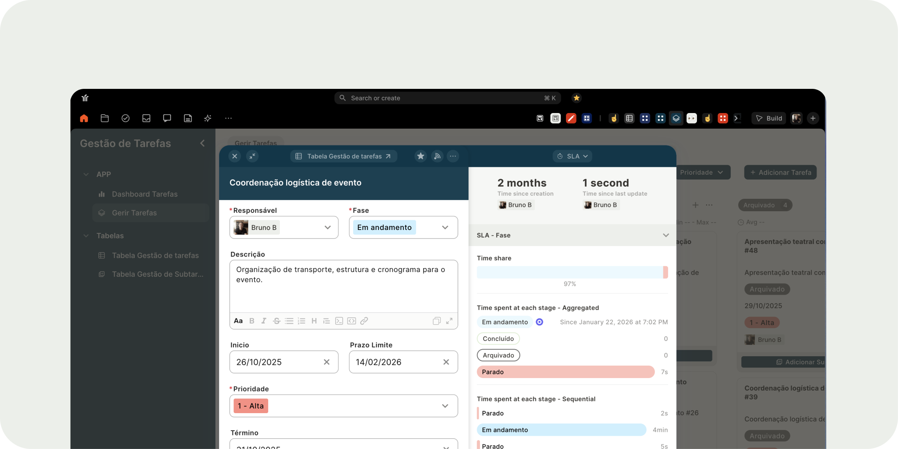The image size is (898, 449).
Task: Open the folder icon in top toolbar
Action: pyautogui.click(x=104, y=118)
